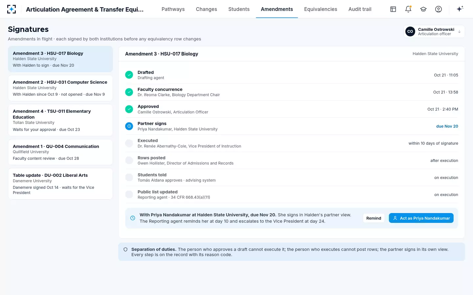The height and width of the screenshot is (295, 473).
Task: Open the Students tab
Action: pyautogui.click(x=239, y=9)
